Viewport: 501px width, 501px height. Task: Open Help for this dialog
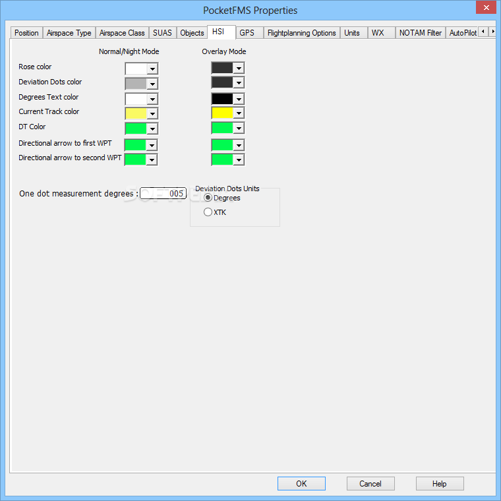(440, 483)
